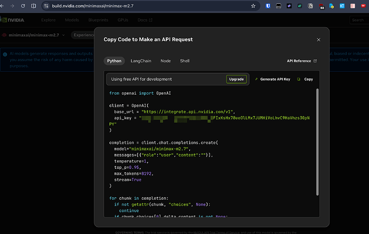
Task: Close the Copy Code dialog
Action: (x=318, y=40)
